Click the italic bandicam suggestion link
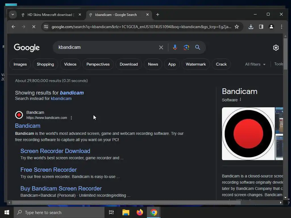 [72, 93]
